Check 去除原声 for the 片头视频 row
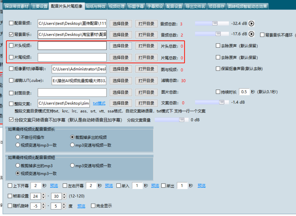Screen dimensions: 296x216 pos(218,46)
